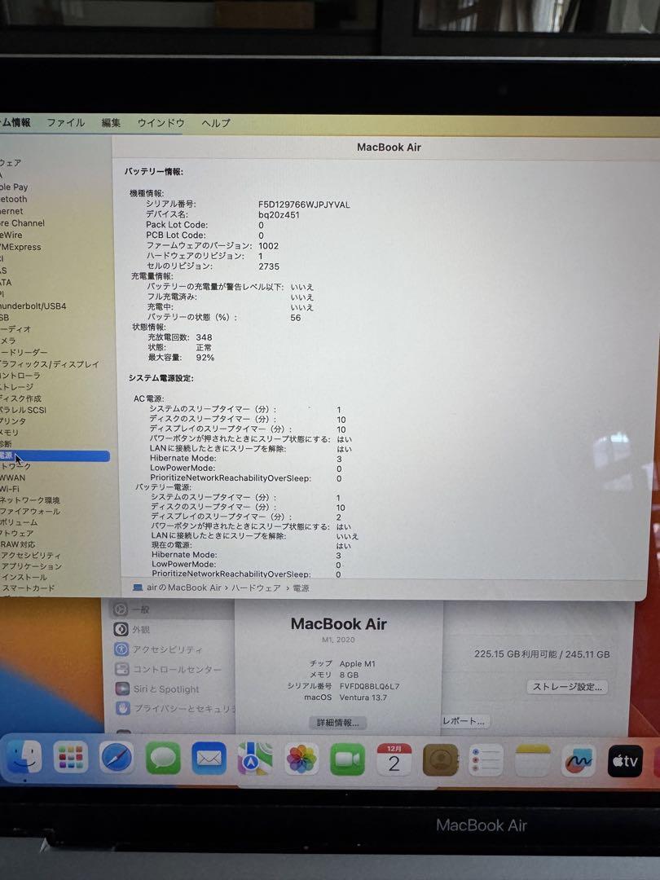Select Fibre Channel in the sidebar
The width and height of the screenshot is (660, 880).
(23, 222)
